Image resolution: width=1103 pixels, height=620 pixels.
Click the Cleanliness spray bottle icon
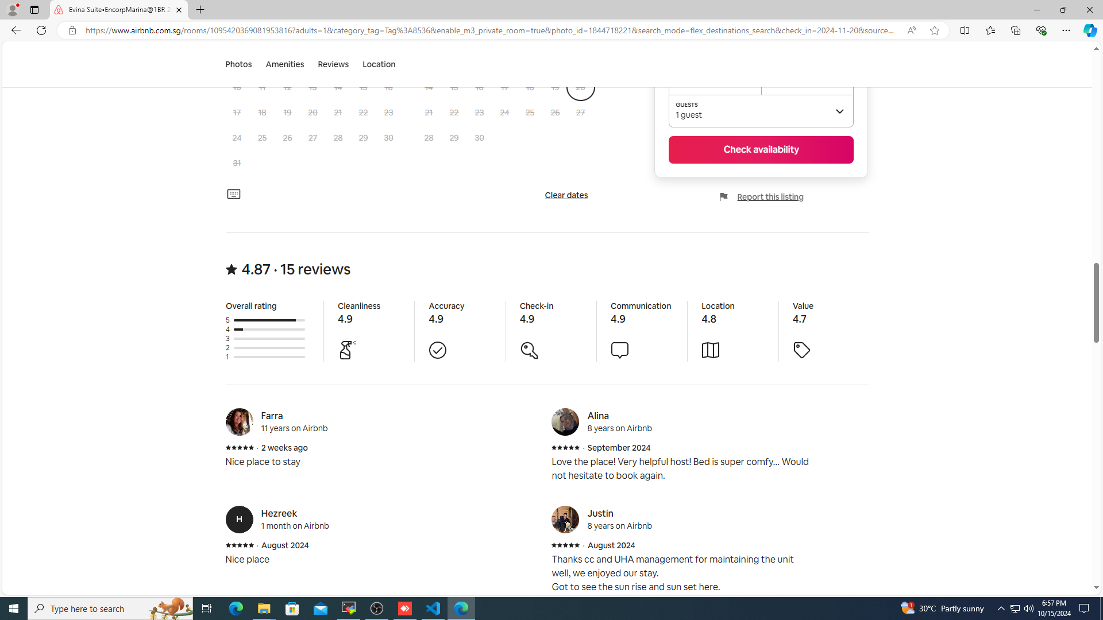coord(347,350)
